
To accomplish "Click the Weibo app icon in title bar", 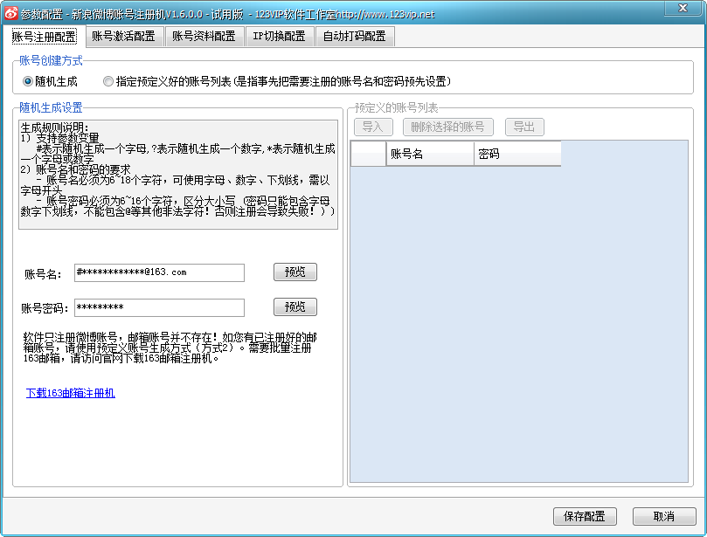I will click(x=10, y=13).
